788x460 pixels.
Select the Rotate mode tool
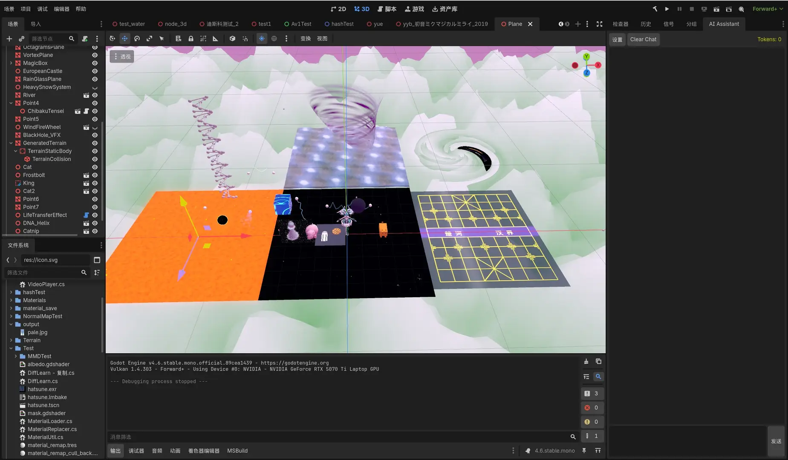137,38
